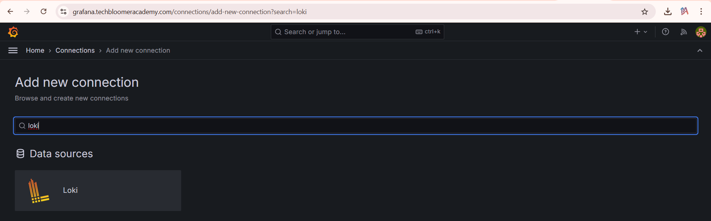Open Chrome three-dot menu
The image size is (711, 221).
tap(701, 11)
